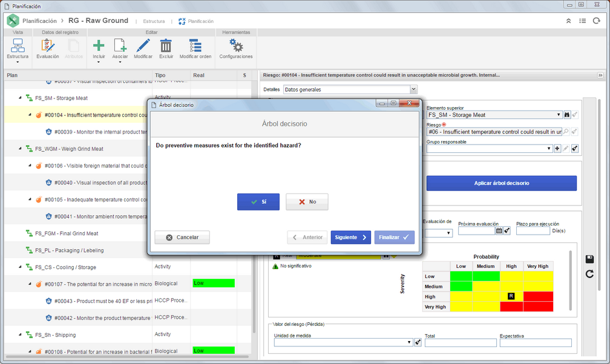
Task: Click the R marker in risk matrix
Action: point(511,296)
